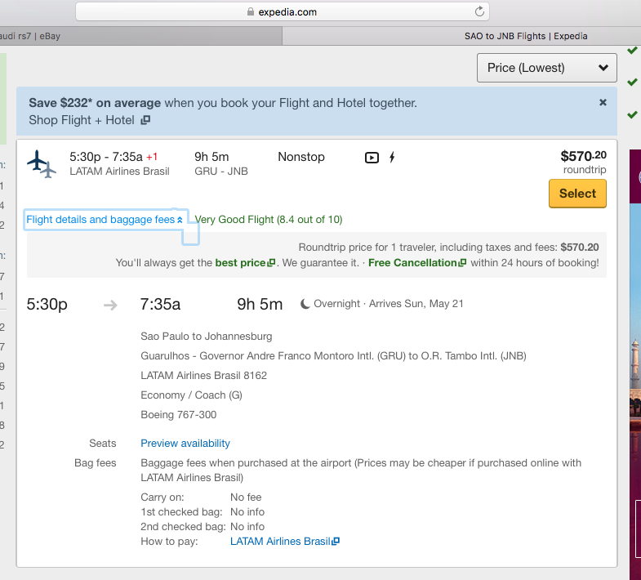The width and height of the screenshot is (641, 580).
Task: Click the in-seat power lightning icon
Action: coord(392,157)
